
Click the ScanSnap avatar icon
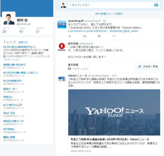pyautogui.click(x=62, y=24)
